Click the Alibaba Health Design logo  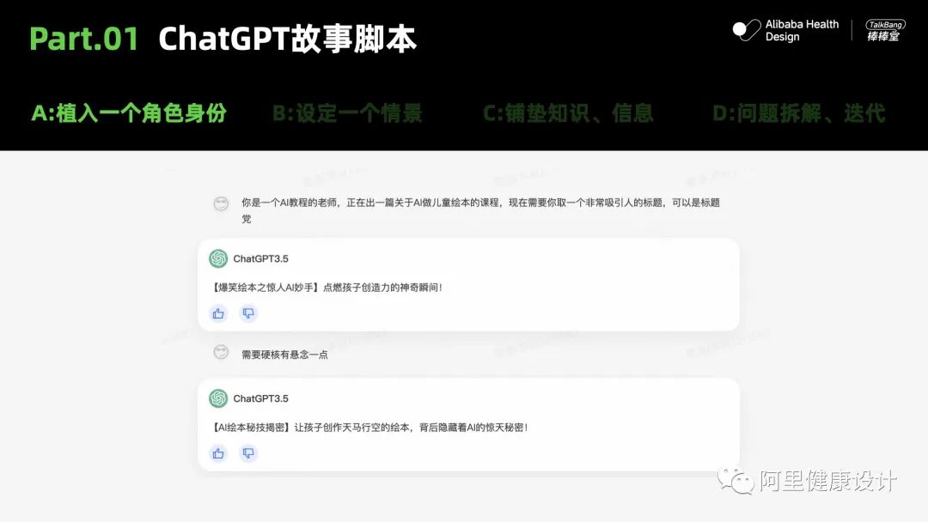(786, 30)
